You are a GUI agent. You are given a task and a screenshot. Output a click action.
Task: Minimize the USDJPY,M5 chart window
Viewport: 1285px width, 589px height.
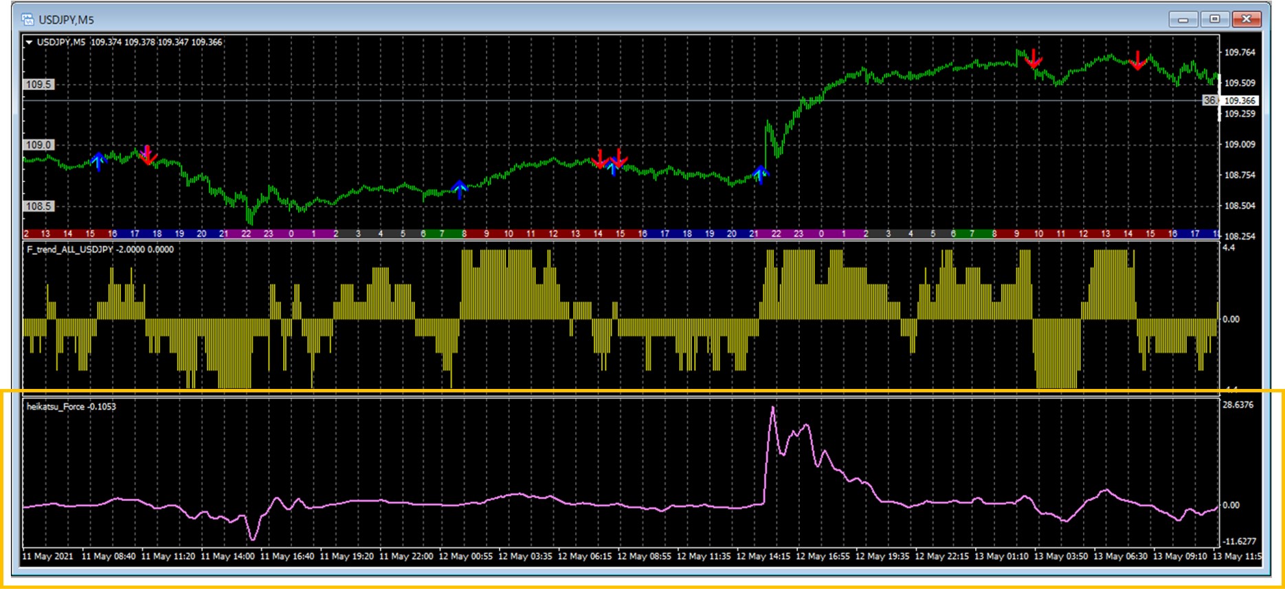(x=1183, y=19)
